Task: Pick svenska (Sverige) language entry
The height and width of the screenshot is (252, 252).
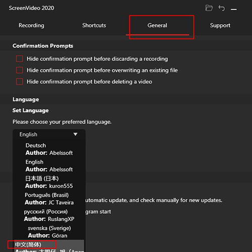Action: coord(49,232)
